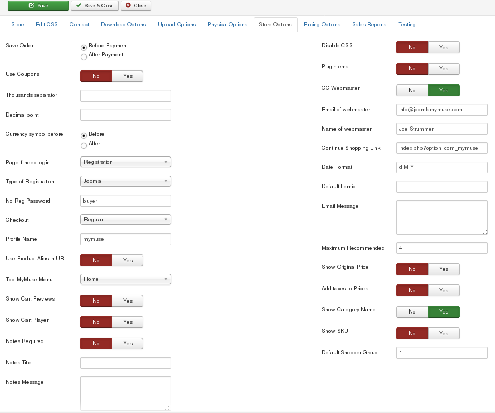Screen dimensions: 495x413
Task: Click the Save & Close button
Action: click(94, 6)
